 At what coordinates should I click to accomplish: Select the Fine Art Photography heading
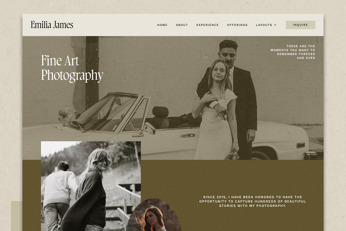pos(72,68)
